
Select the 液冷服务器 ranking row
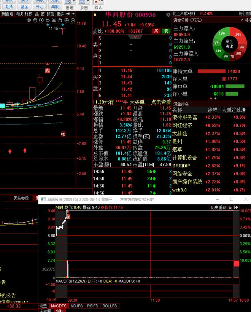tap(209, 117)
